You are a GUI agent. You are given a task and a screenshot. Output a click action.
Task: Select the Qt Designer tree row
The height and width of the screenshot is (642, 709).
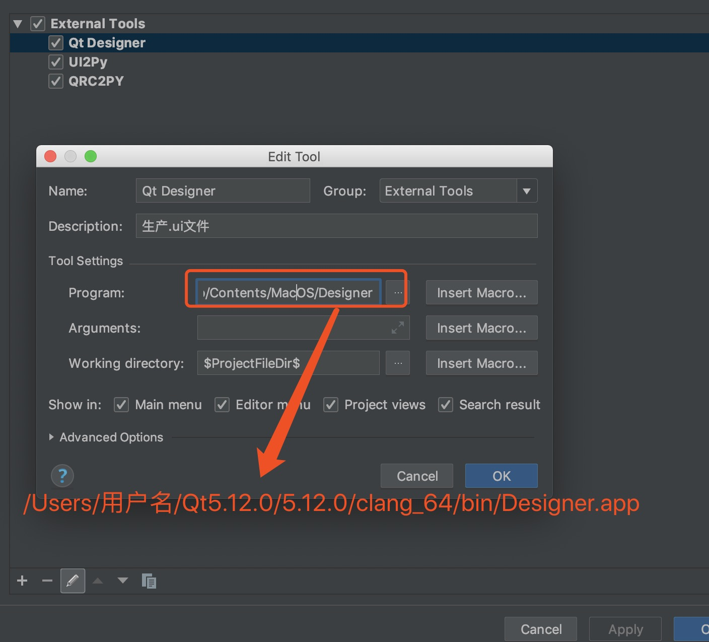[360, 43]
